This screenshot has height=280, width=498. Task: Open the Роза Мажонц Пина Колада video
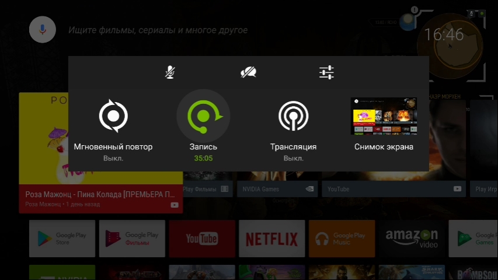pyautogui.click(x=100, y=153)
